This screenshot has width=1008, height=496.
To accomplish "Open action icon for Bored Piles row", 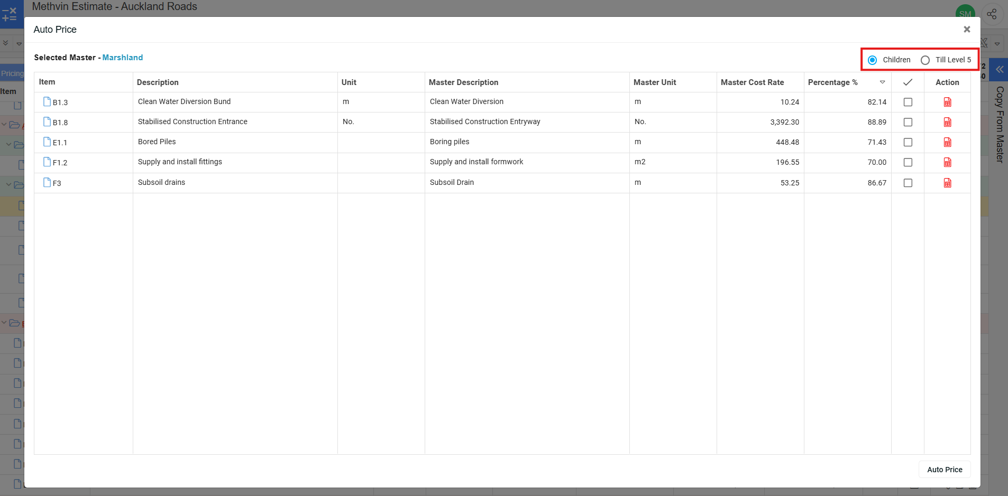I will [x=947, y=142].
